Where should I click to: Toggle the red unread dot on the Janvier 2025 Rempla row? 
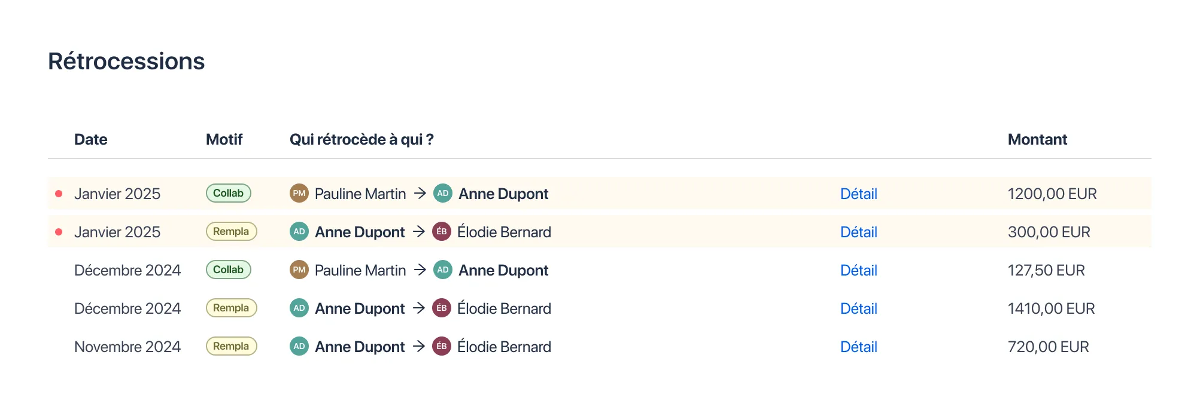[x=58, y=231]
